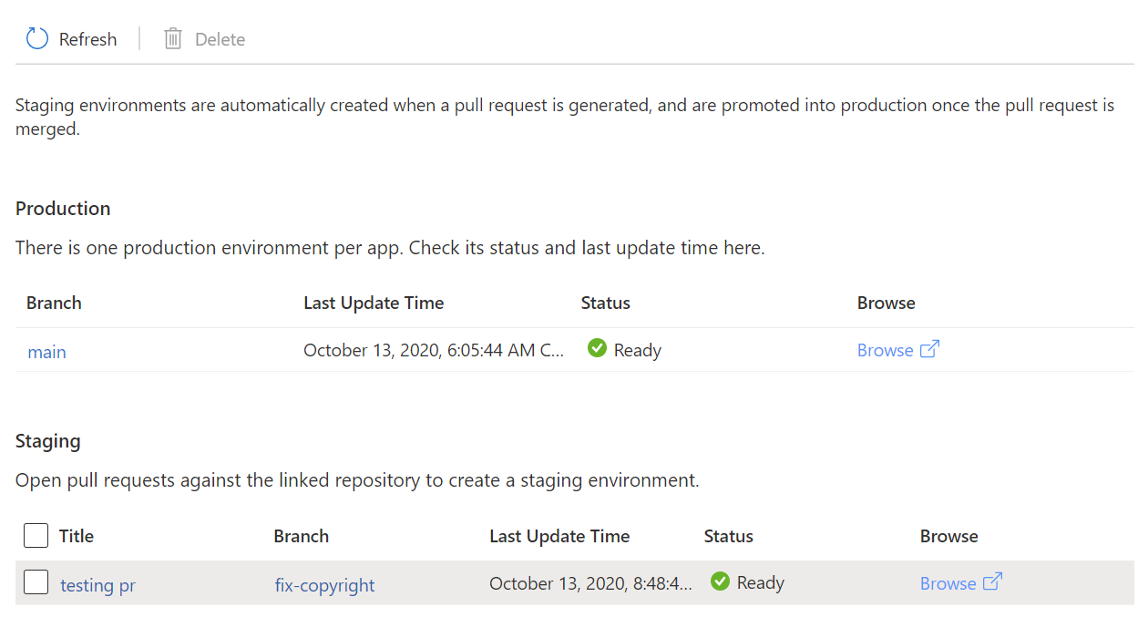Click the Title column header
This screenshot has height=638, width=1138.
(77, 536)
